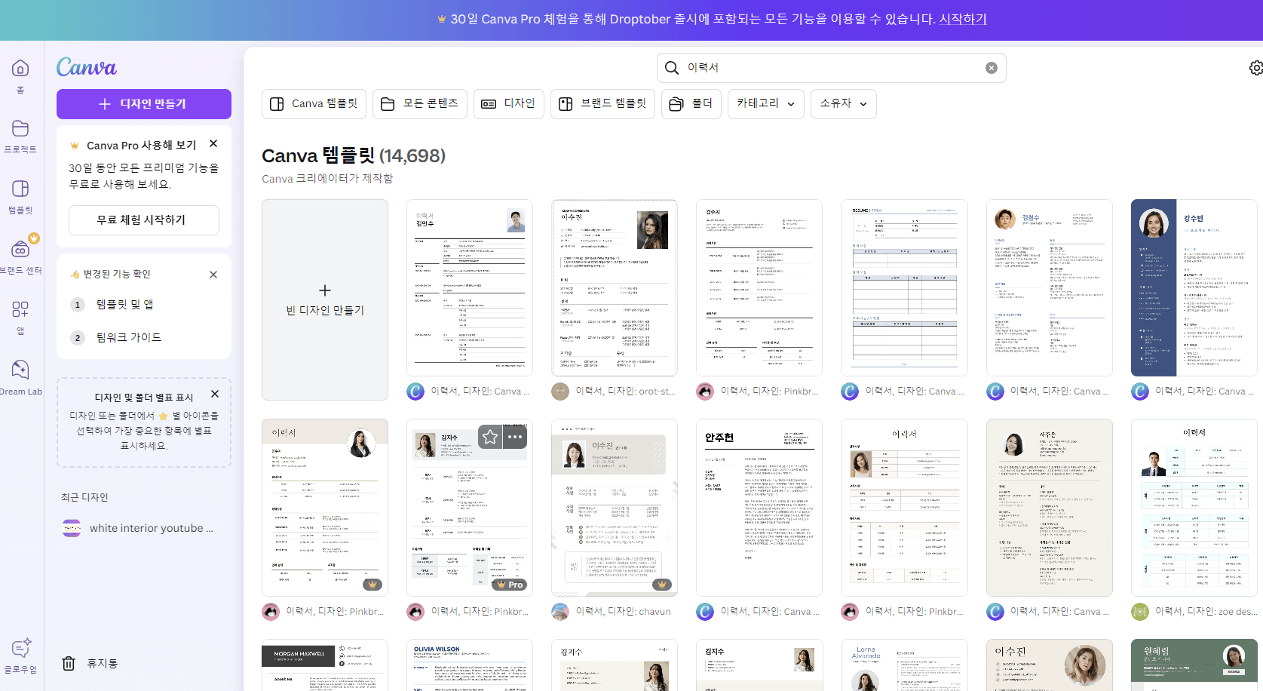Viewport: 1263px width, 691px height.
Task: Click the 디자인 만들기 button
Action: [143, 103]
